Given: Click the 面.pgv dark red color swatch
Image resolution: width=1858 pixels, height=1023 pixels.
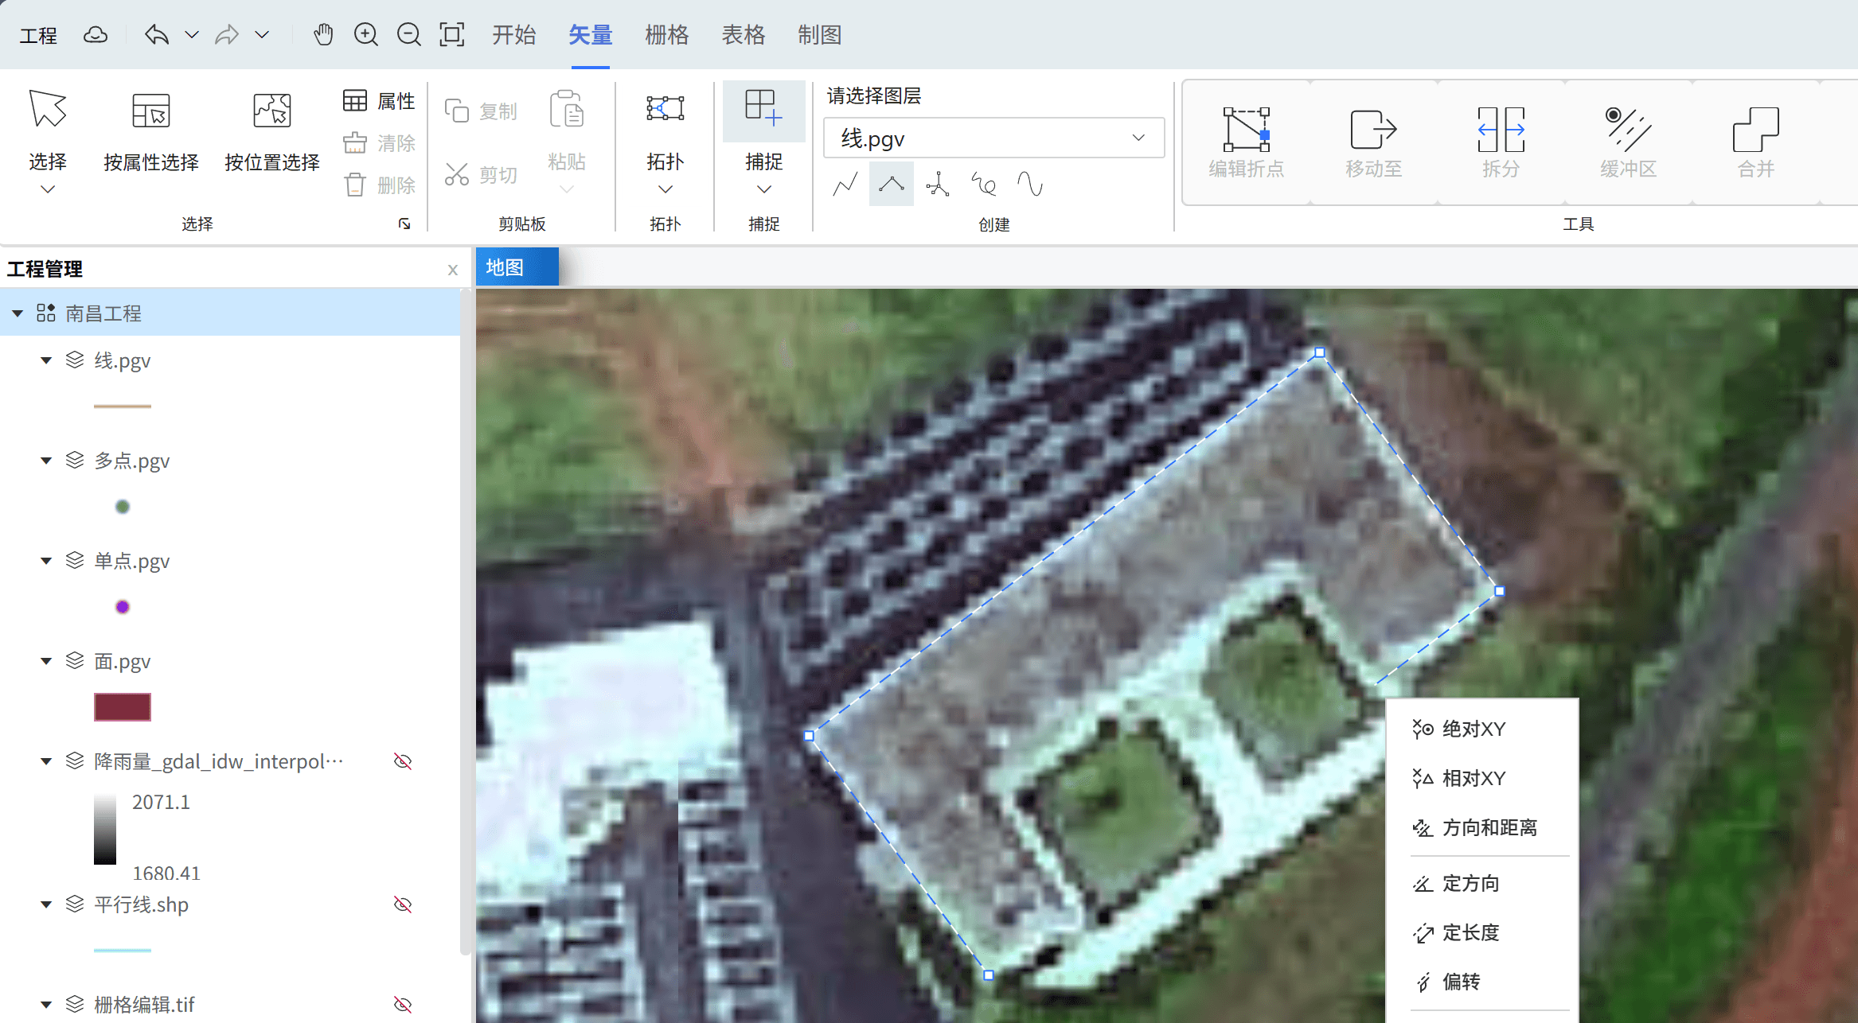Looking at the screenshot, I should tap(122, 706).
